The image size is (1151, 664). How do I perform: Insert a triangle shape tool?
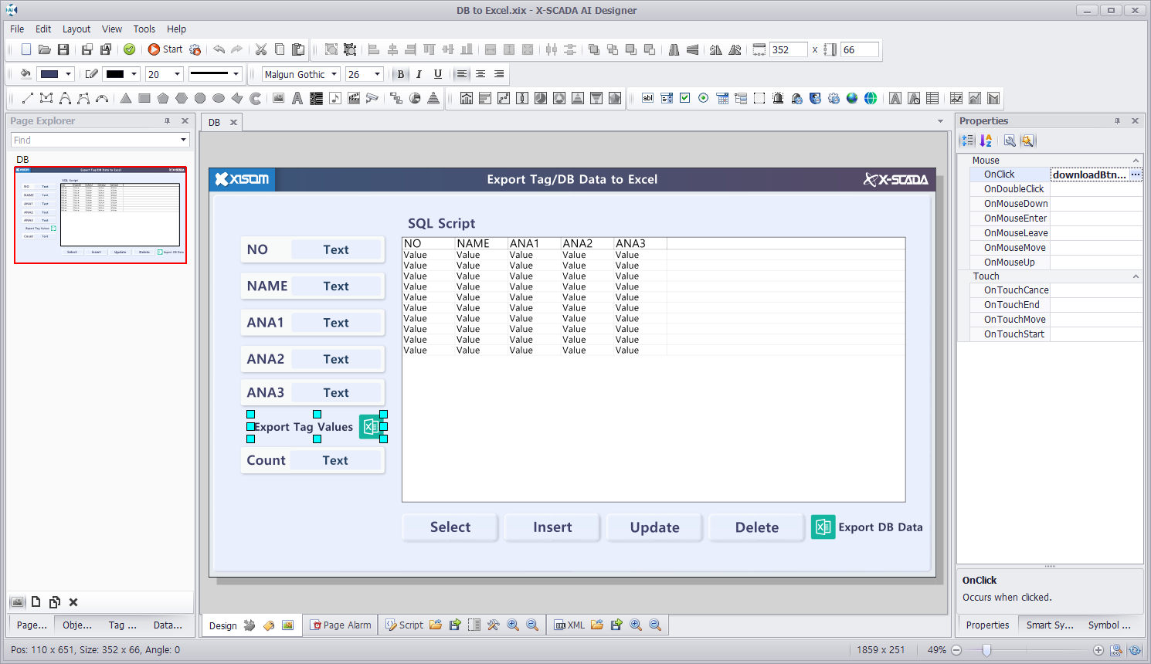tap(126, 98)
